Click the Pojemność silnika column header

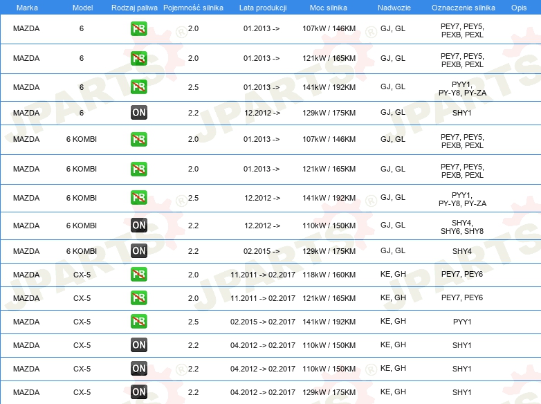pyautogui.click(x=193, y=7)
